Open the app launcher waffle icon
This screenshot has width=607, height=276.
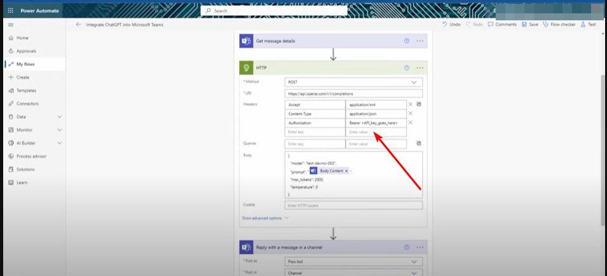(10, 11)
